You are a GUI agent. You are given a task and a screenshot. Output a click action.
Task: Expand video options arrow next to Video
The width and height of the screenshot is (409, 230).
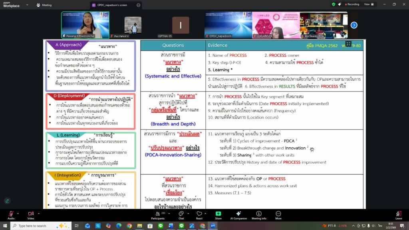[x=39, y=212]
